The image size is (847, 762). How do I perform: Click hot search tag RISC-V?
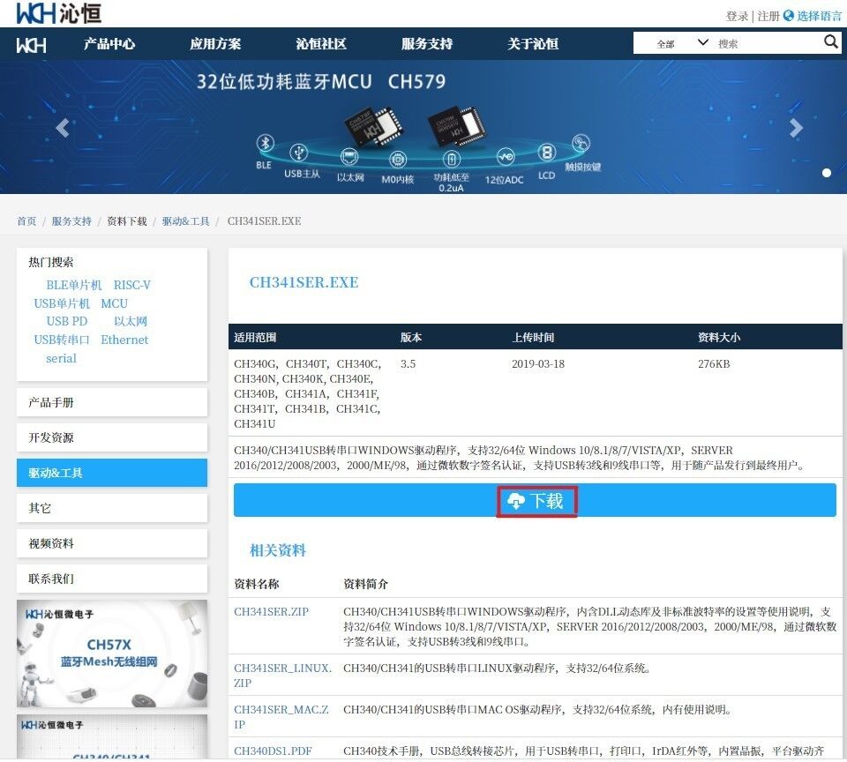coord(131,285)
